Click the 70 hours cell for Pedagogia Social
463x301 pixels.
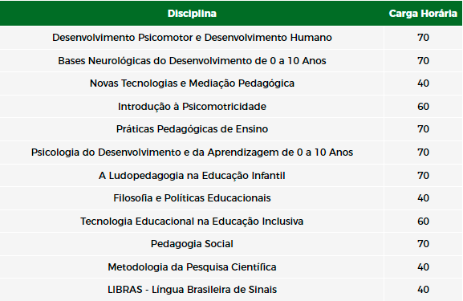point(423,244)
